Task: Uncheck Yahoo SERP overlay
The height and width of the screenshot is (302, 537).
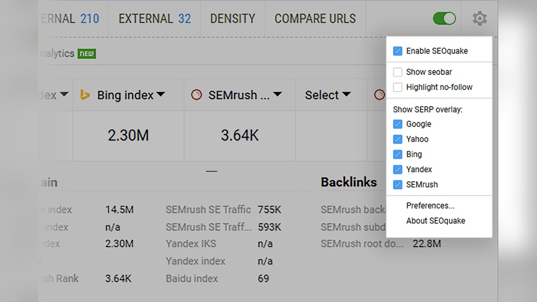Action: click(397, 139)
